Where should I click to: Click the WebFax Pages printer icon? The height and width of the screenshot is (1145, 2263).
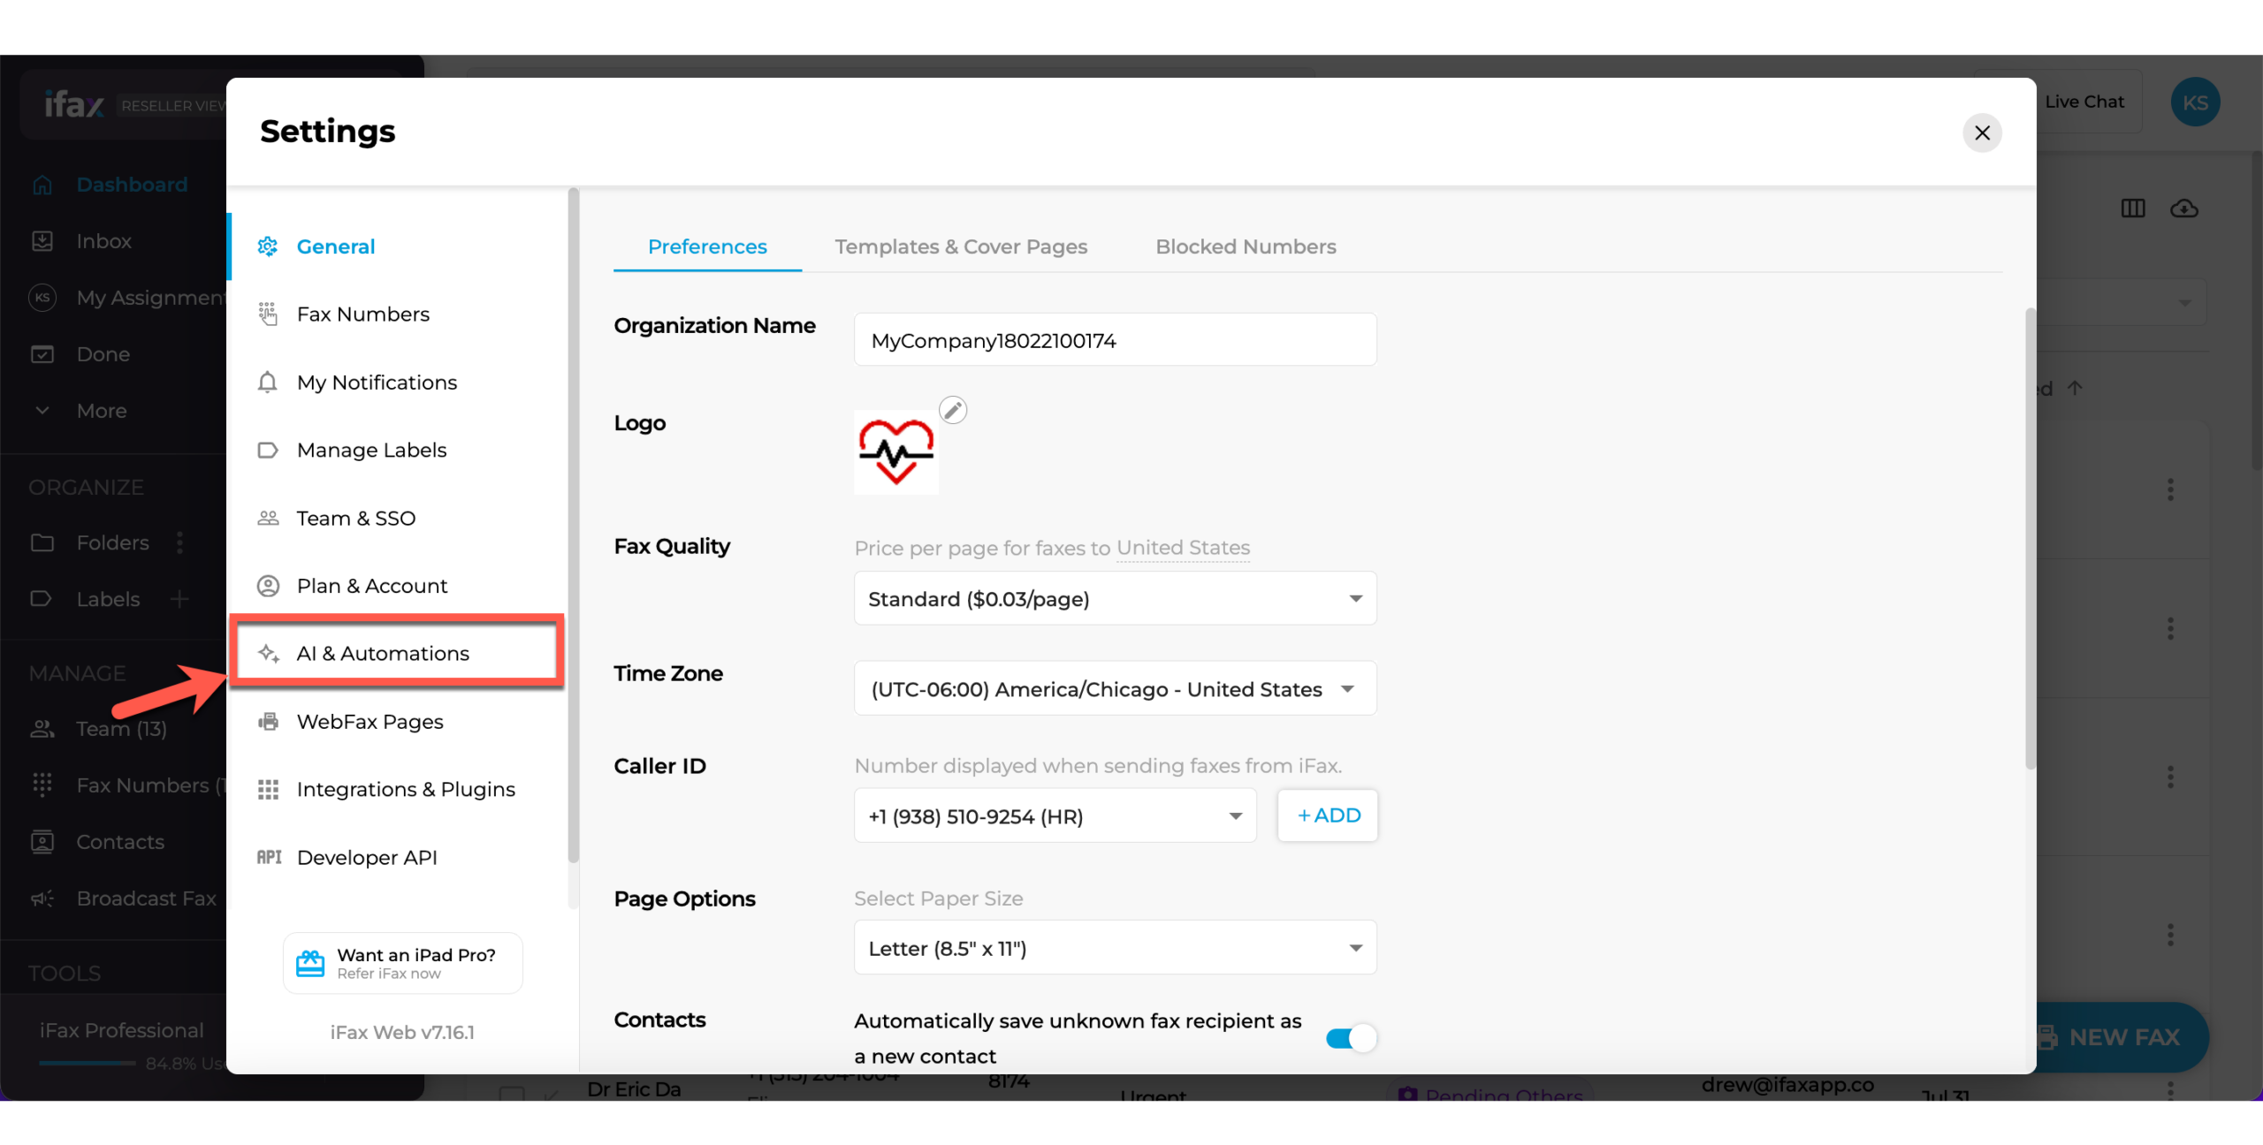click(x=268, y=721)
